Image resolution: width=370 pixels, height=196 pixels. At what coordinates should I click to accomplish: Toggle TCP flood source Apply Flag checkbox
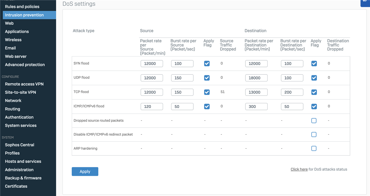tap(207, 92)
